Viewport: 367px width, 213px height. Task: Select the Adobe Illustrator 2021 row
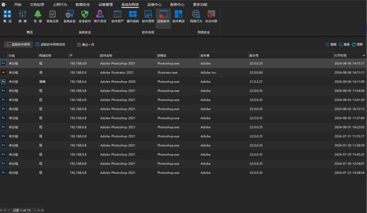(183, 72)
